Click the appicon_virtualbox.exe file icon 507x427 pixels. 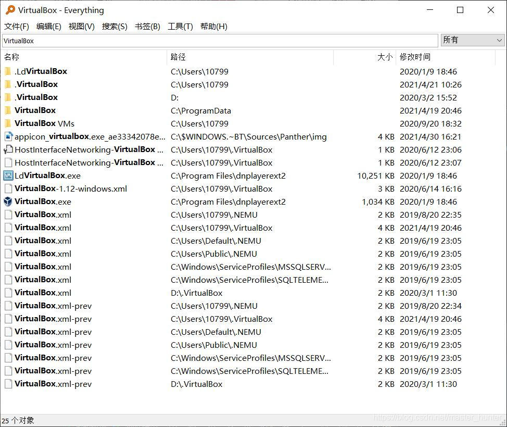(8, 136)
